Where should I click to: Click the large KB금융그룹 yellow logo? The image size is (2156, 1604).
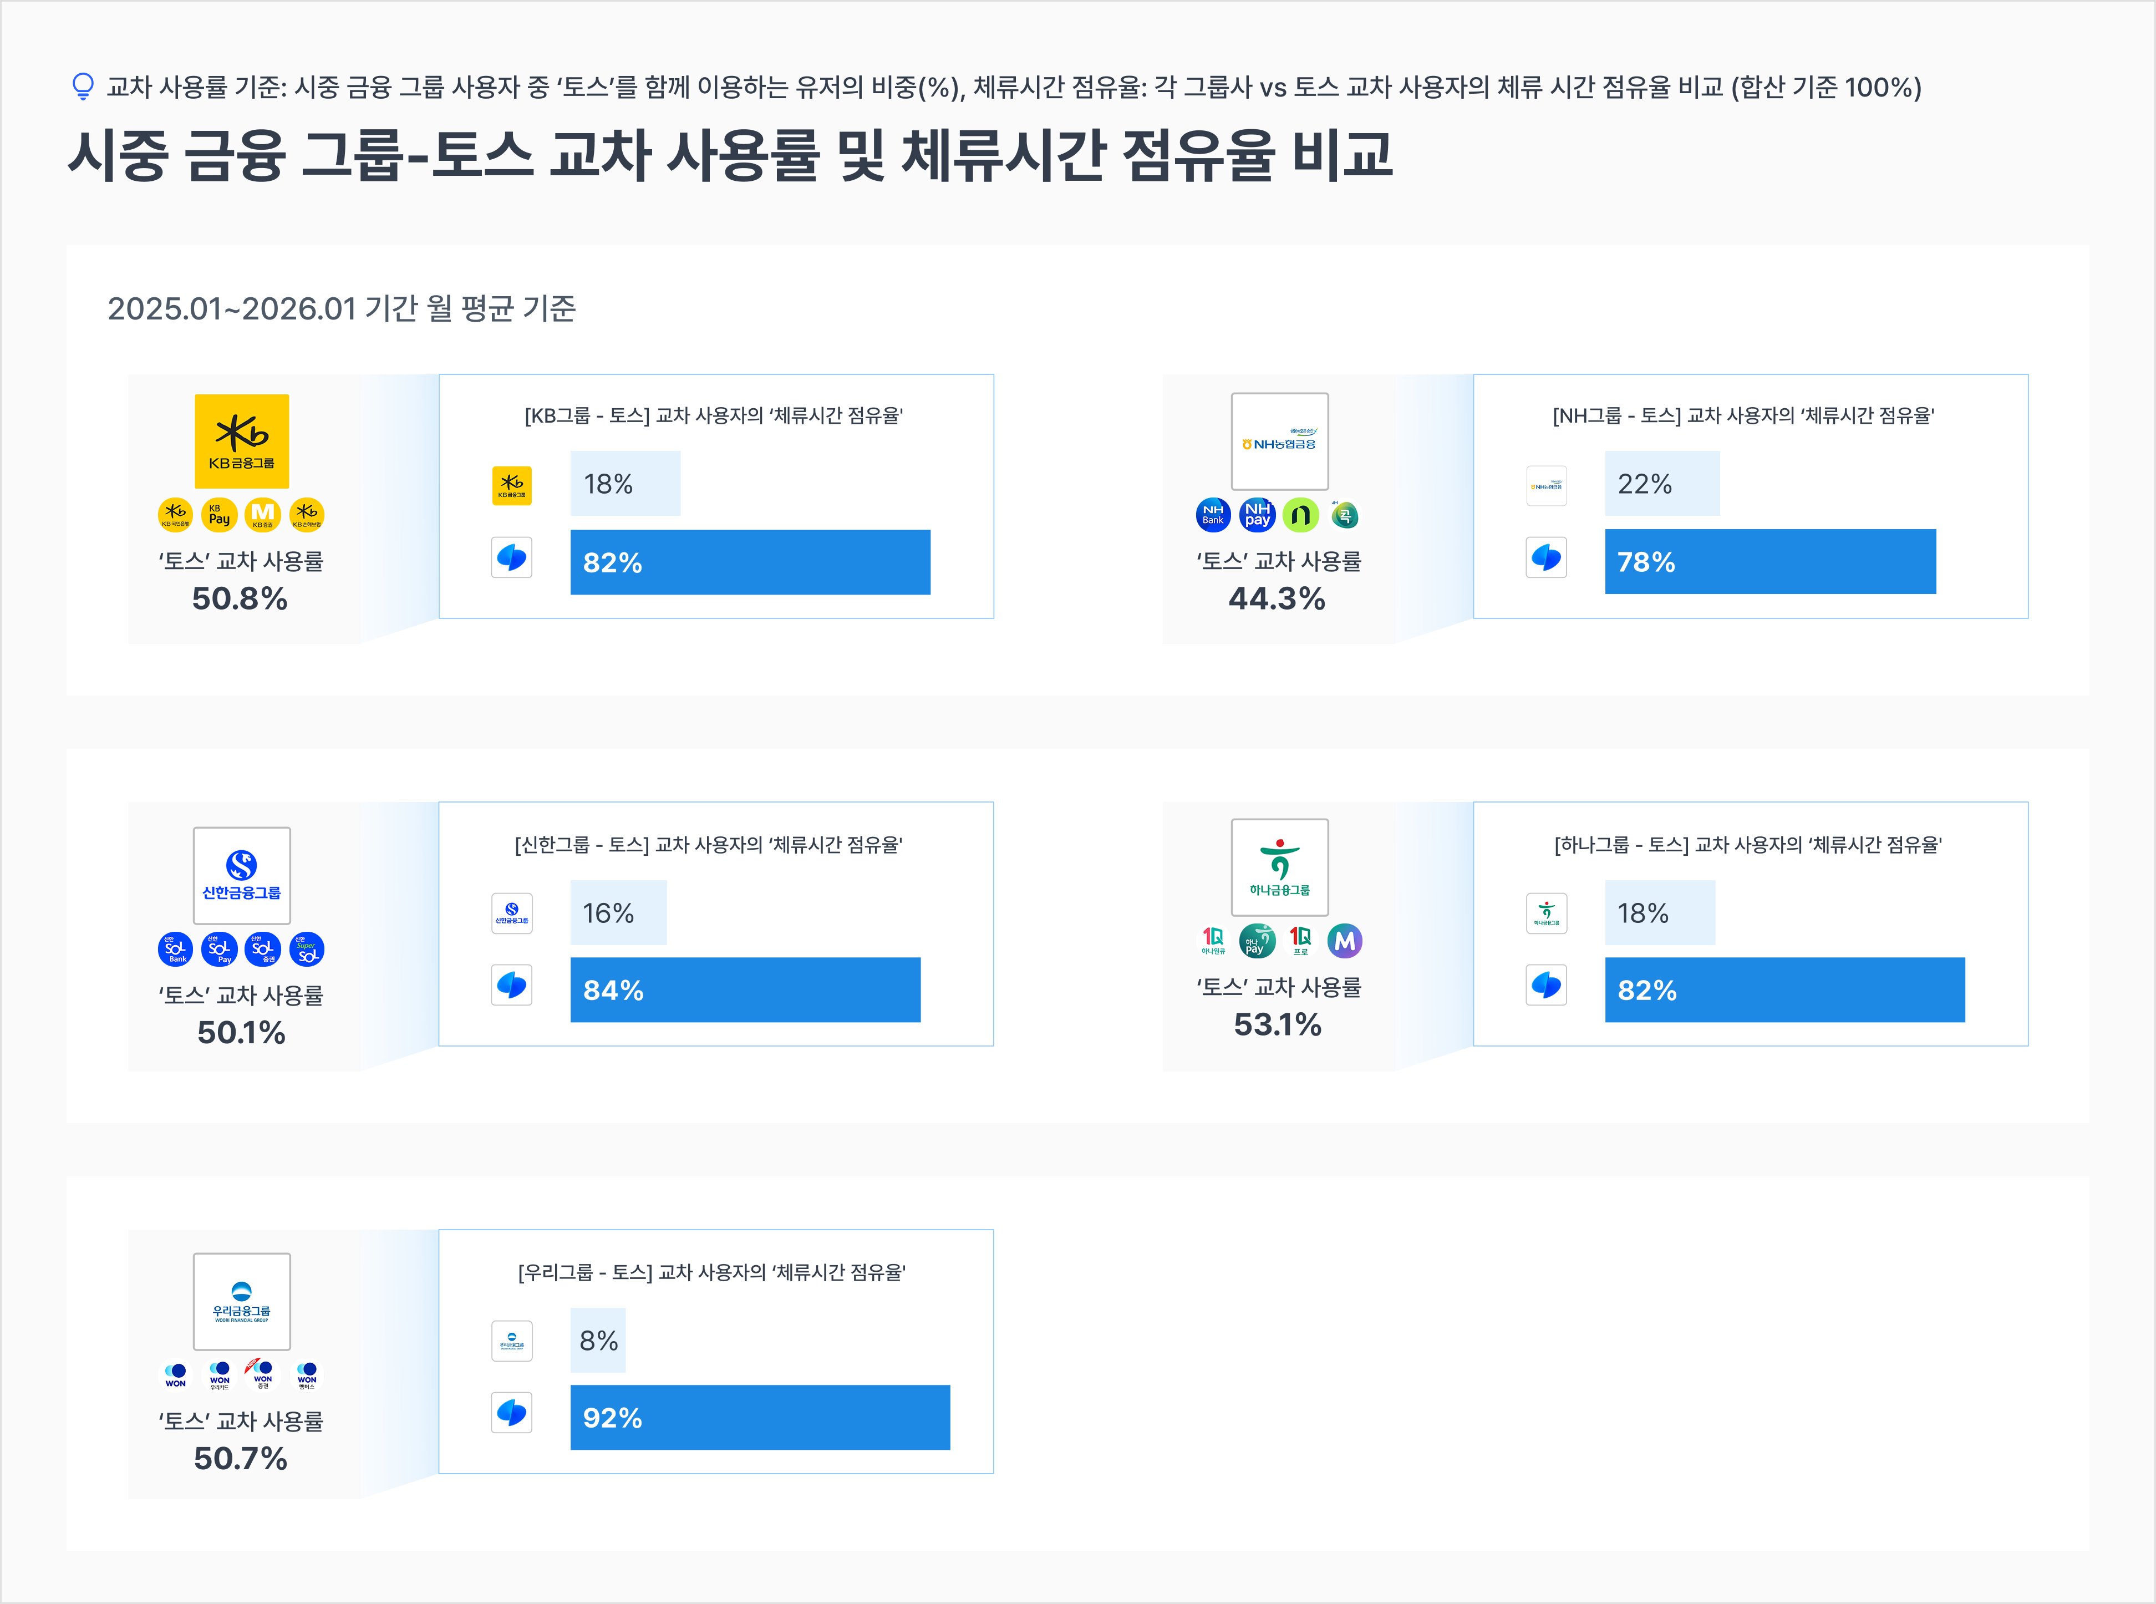(242, 441)
